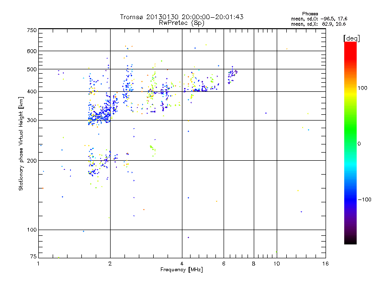
Task: Click the y-axis tick label '600'
Action: (32, 51)
